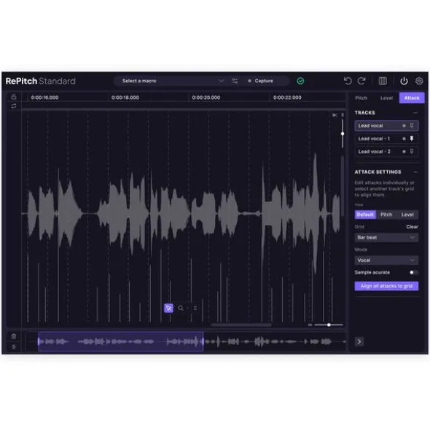Toggle the loop icon under the lock
Viewport: 430px width, 430px height.
pos(13,106)
